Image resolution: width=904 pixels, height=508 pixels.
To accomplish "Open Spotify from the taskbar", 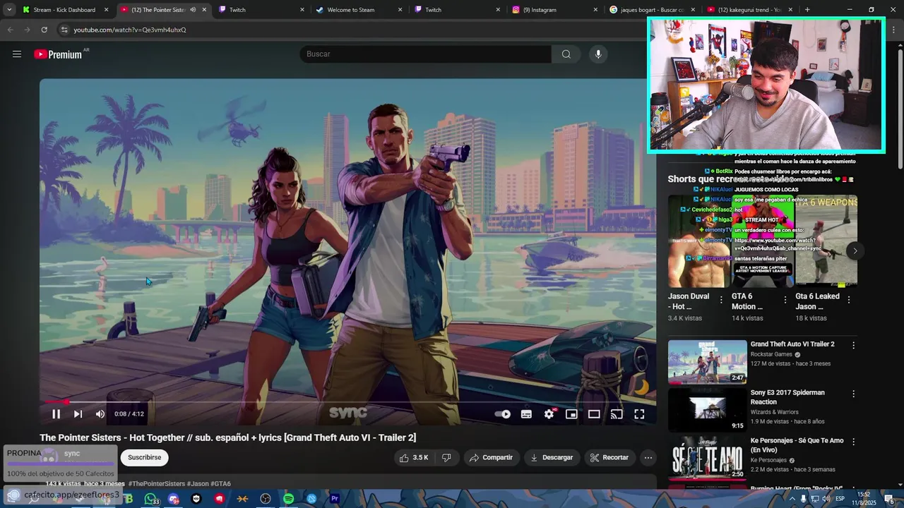I will coord(288,499).
